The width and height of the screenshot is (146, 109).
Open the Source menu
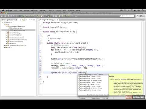click(26, 10)
